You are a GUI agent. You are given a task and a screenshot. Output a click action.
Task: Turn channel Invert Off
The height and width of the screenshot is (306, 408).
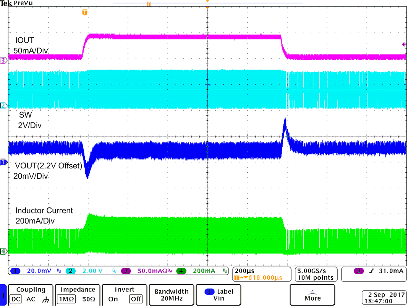[136, 300]
